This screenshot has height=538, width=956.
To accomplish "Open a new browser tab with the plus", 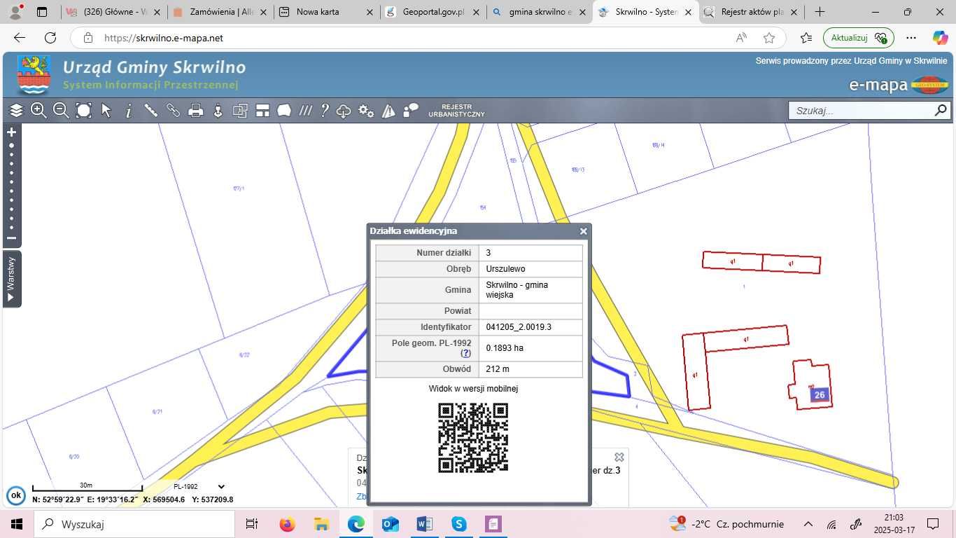I will pyautogui.click(x=820, y=12).
